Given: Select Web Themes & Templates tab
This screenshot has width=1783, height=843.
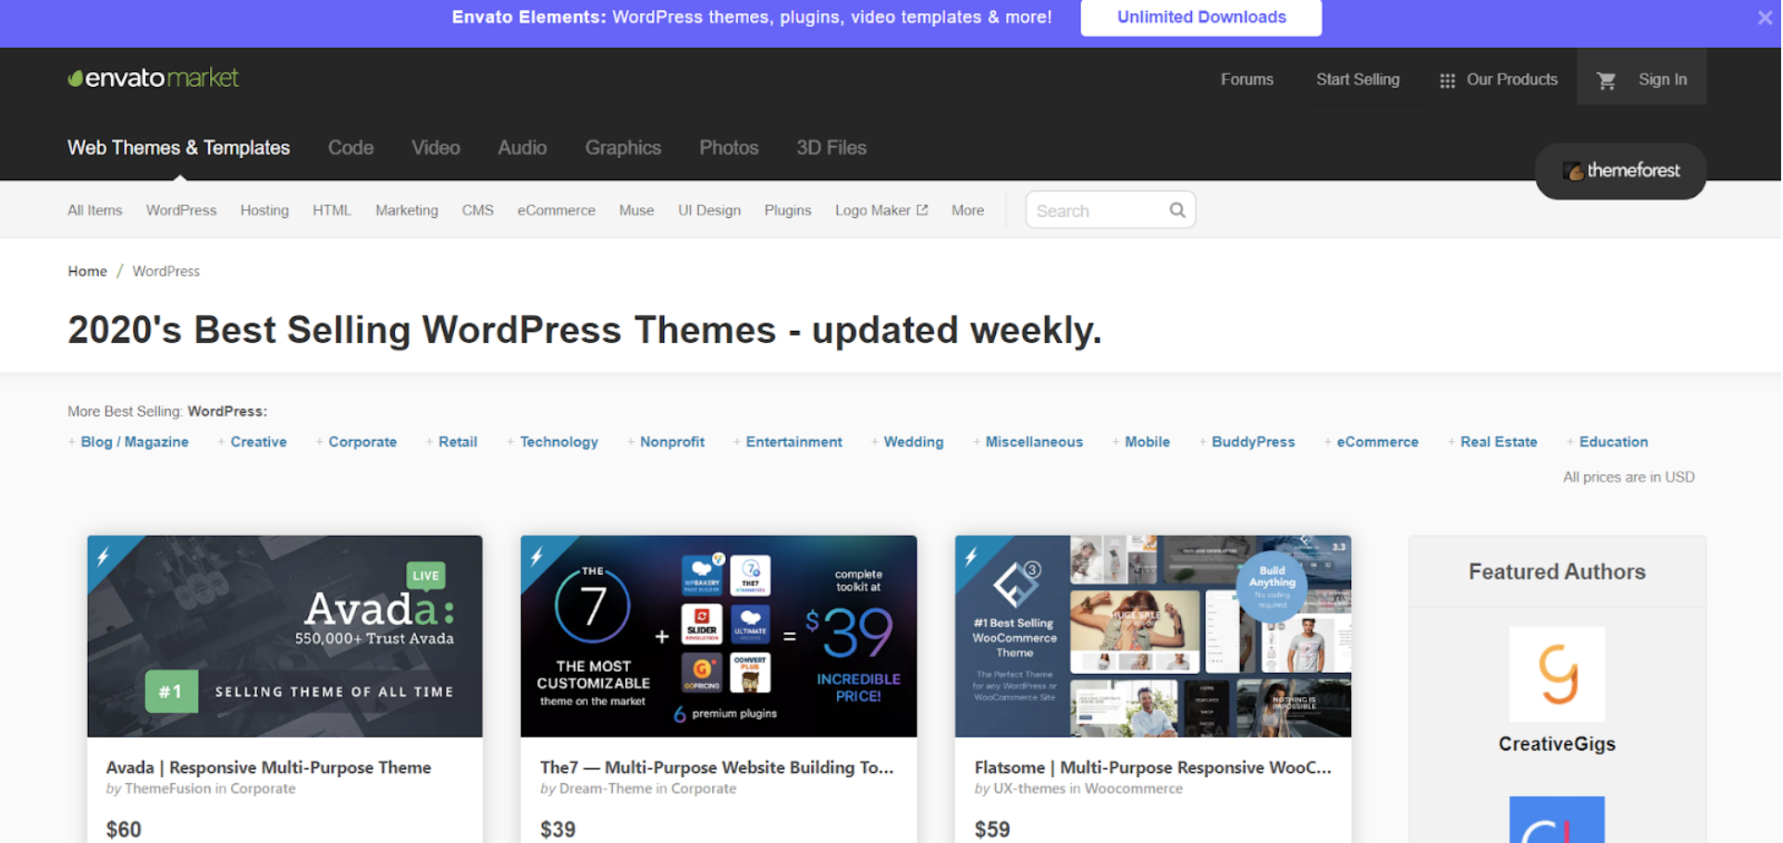Looking at the screenshot, I should (x=178, y=148).
